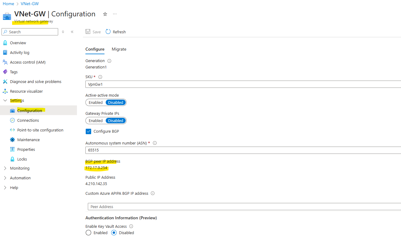This screenshot has width=401, height=242.
Task: Click the VNet-GW breadcrumb link
Action: point(30,4)
